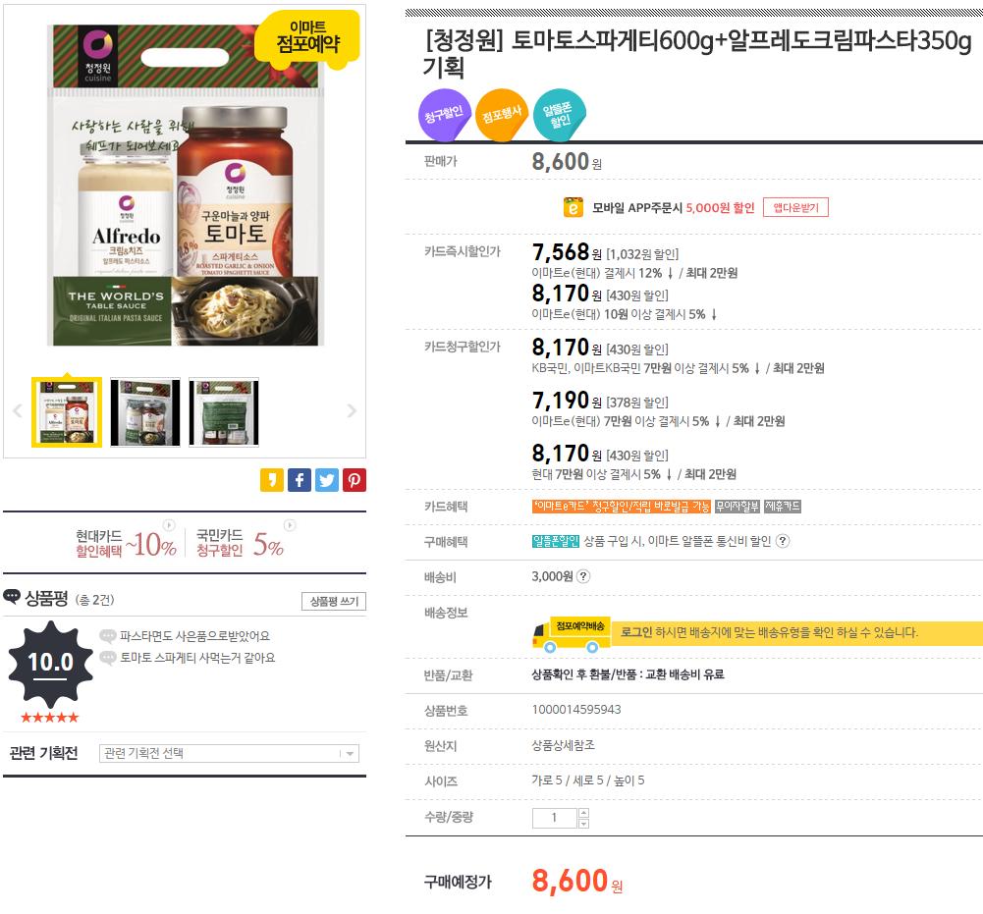Open 알뜰폰 할인 help question mark

[x=783, y=541]
